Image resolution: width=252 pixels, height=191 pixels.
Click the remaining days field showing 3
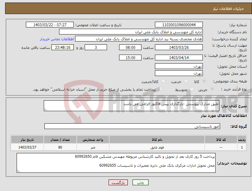pyautogui.click(x=96, y=47)
